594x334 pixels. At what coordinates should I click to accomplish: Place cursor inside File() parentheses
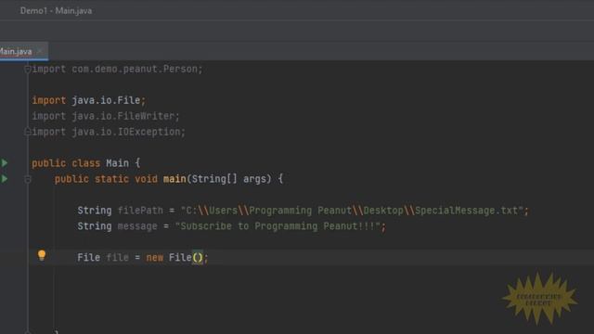click(x=198, y=258)
